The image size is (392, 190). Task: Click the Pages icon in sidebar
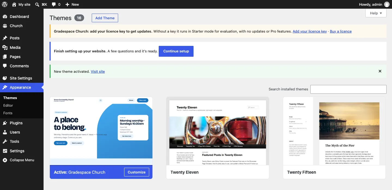pos(5,57)
